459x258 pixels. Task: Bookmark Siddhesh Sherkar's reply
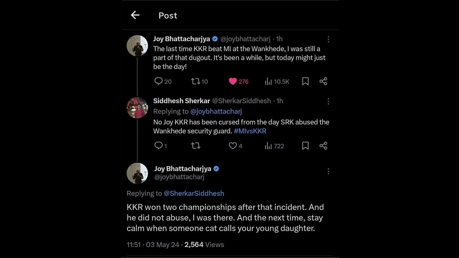[305, 146]
